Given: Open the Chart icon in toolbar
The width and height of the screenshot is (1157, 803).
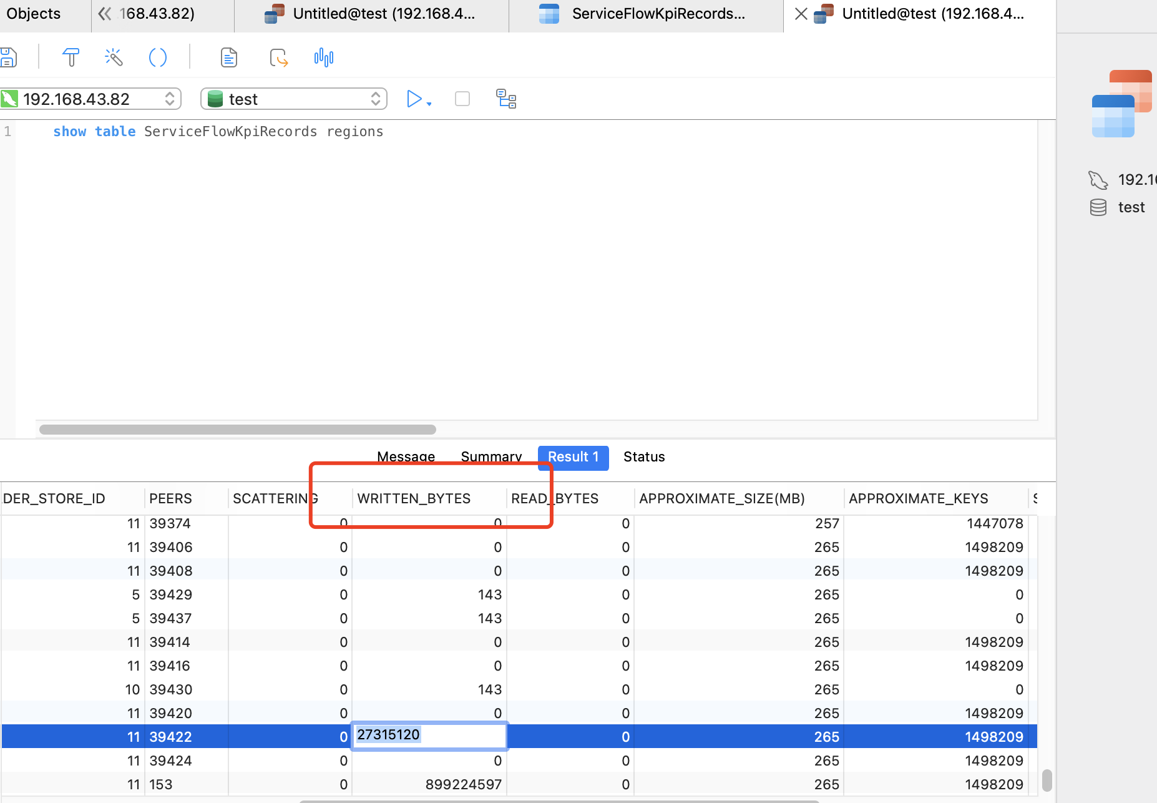Looking at the screenshot, I should [x=323, y=58].
